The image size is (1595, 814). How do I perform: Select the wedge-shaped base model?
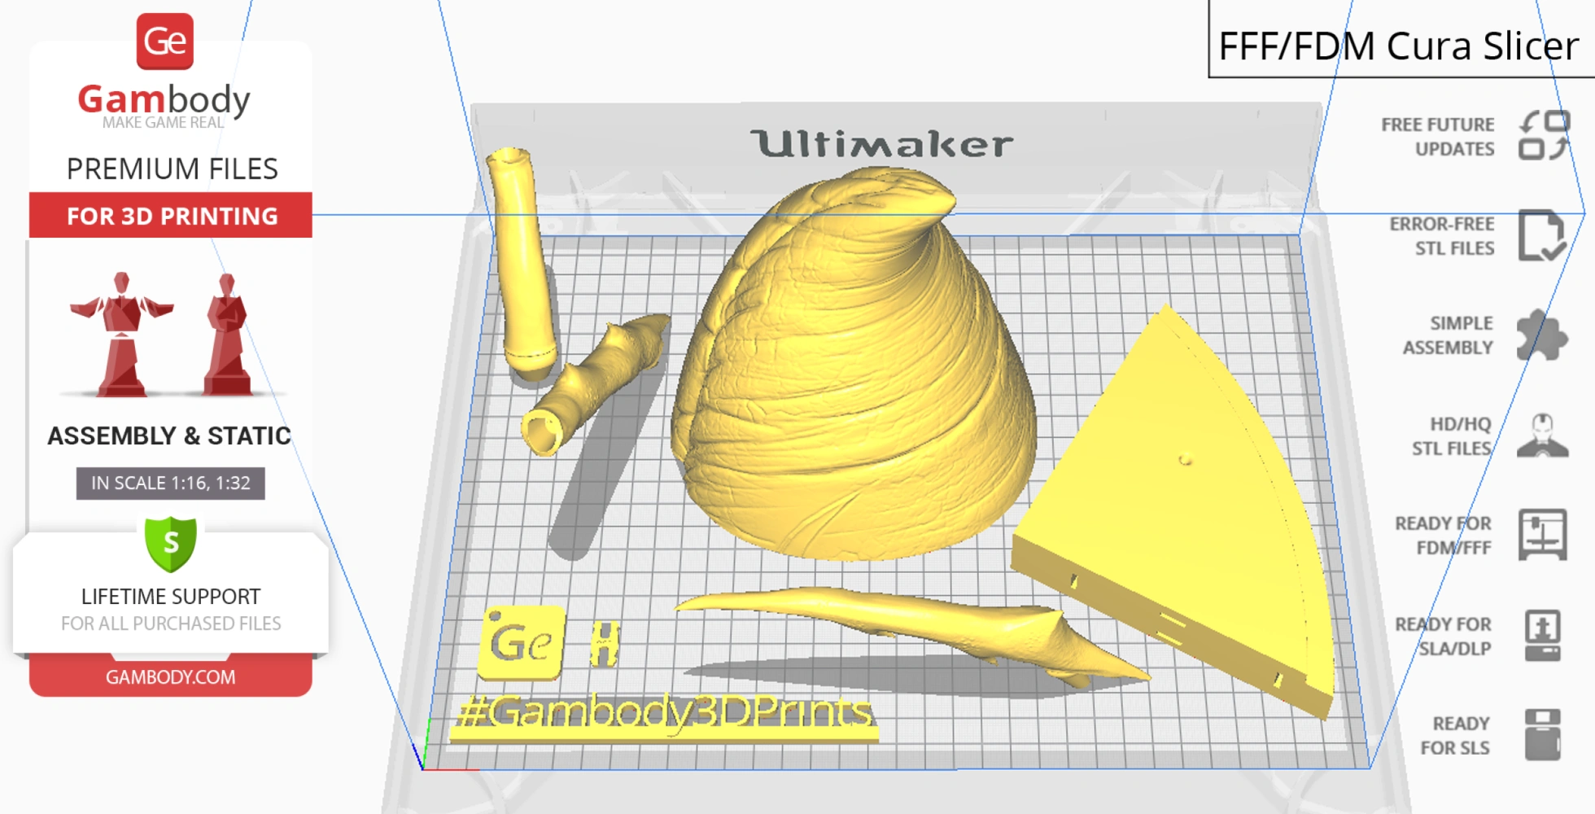pos(1180,521)
